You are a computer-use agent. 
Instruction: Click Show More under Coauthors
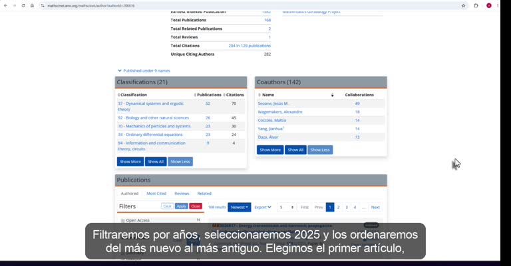(x=270, y=150)
